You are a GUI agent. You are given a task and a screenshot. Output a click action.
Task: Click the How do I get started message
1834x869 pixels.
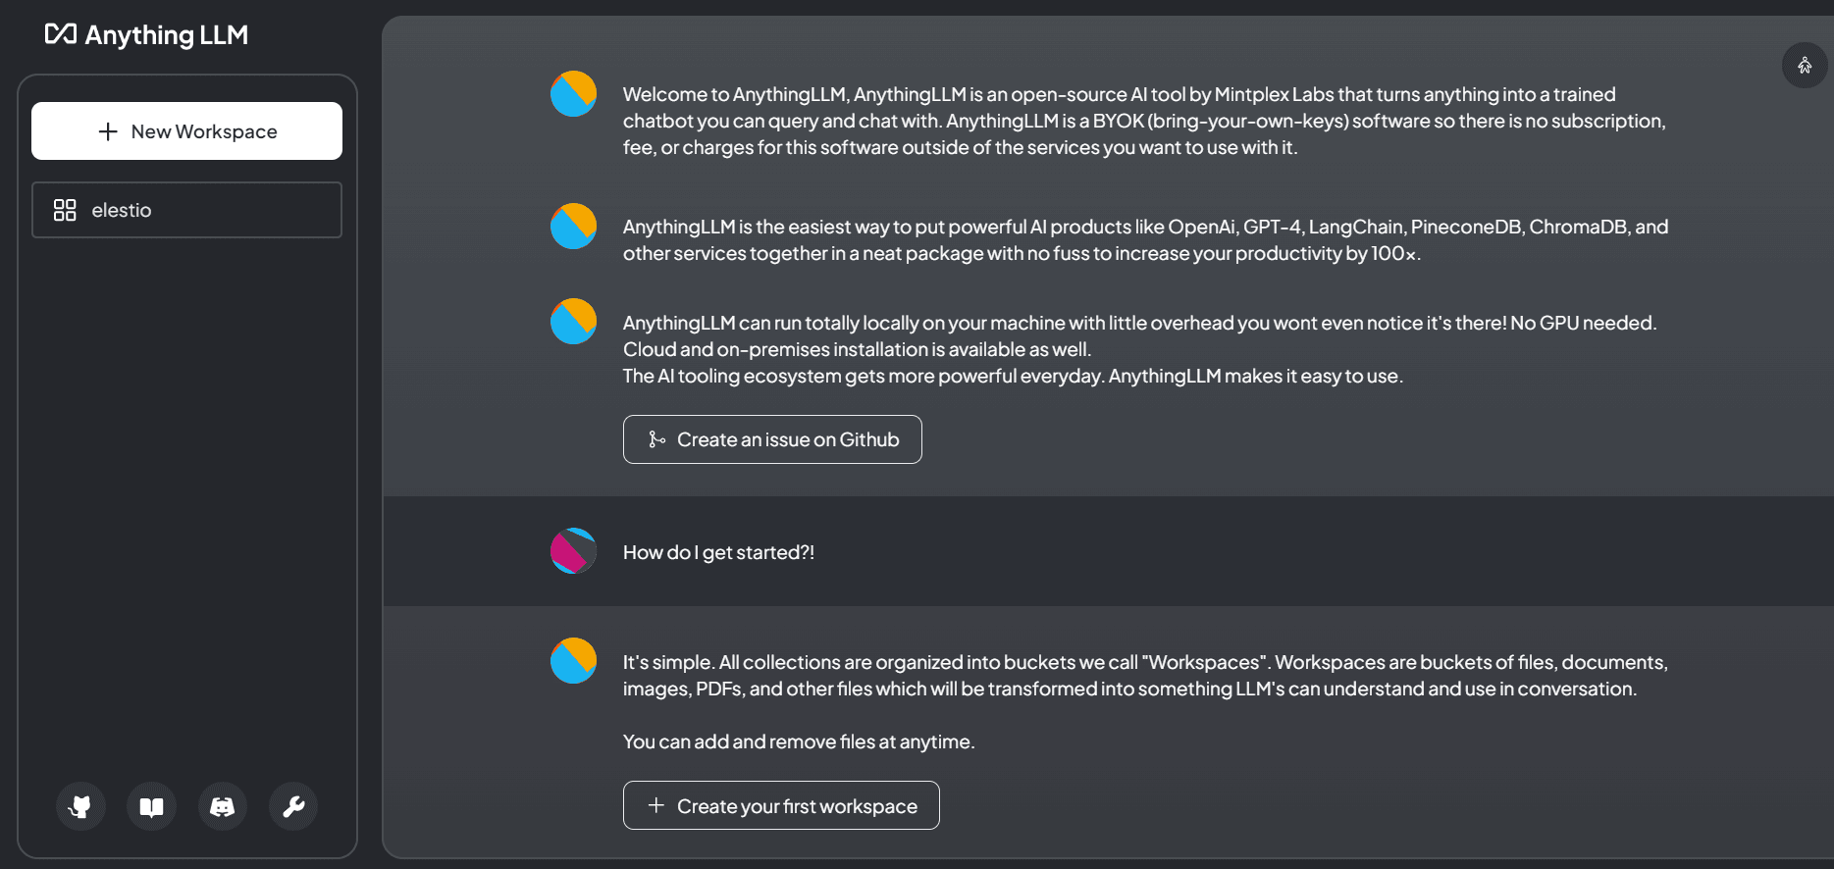(x=718, y=552)
